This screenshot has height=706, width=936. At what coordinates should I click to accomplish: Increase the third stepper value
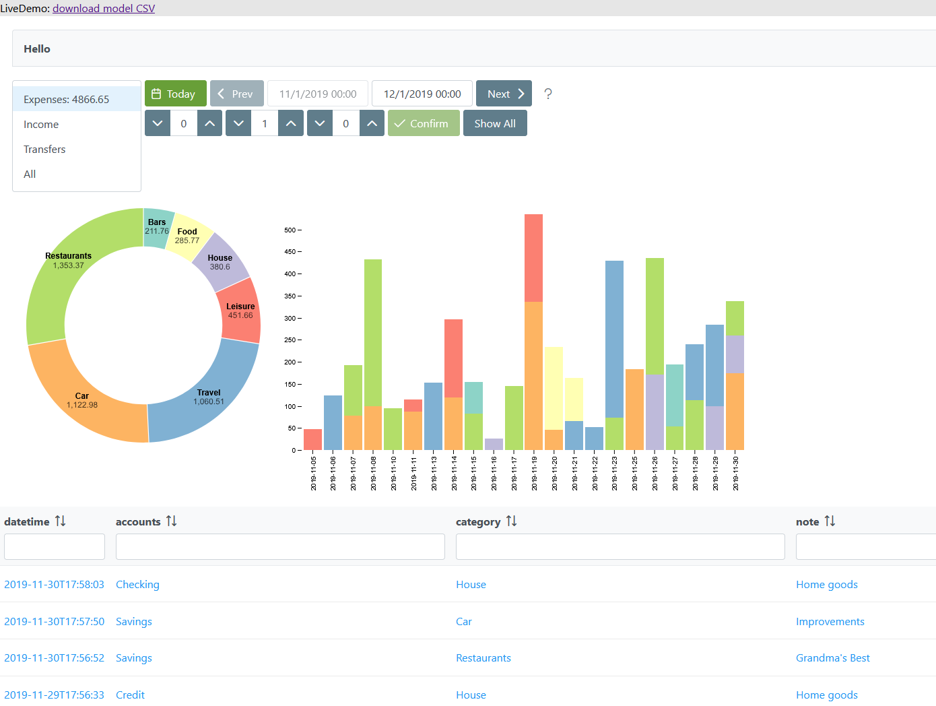pos(372,123)
